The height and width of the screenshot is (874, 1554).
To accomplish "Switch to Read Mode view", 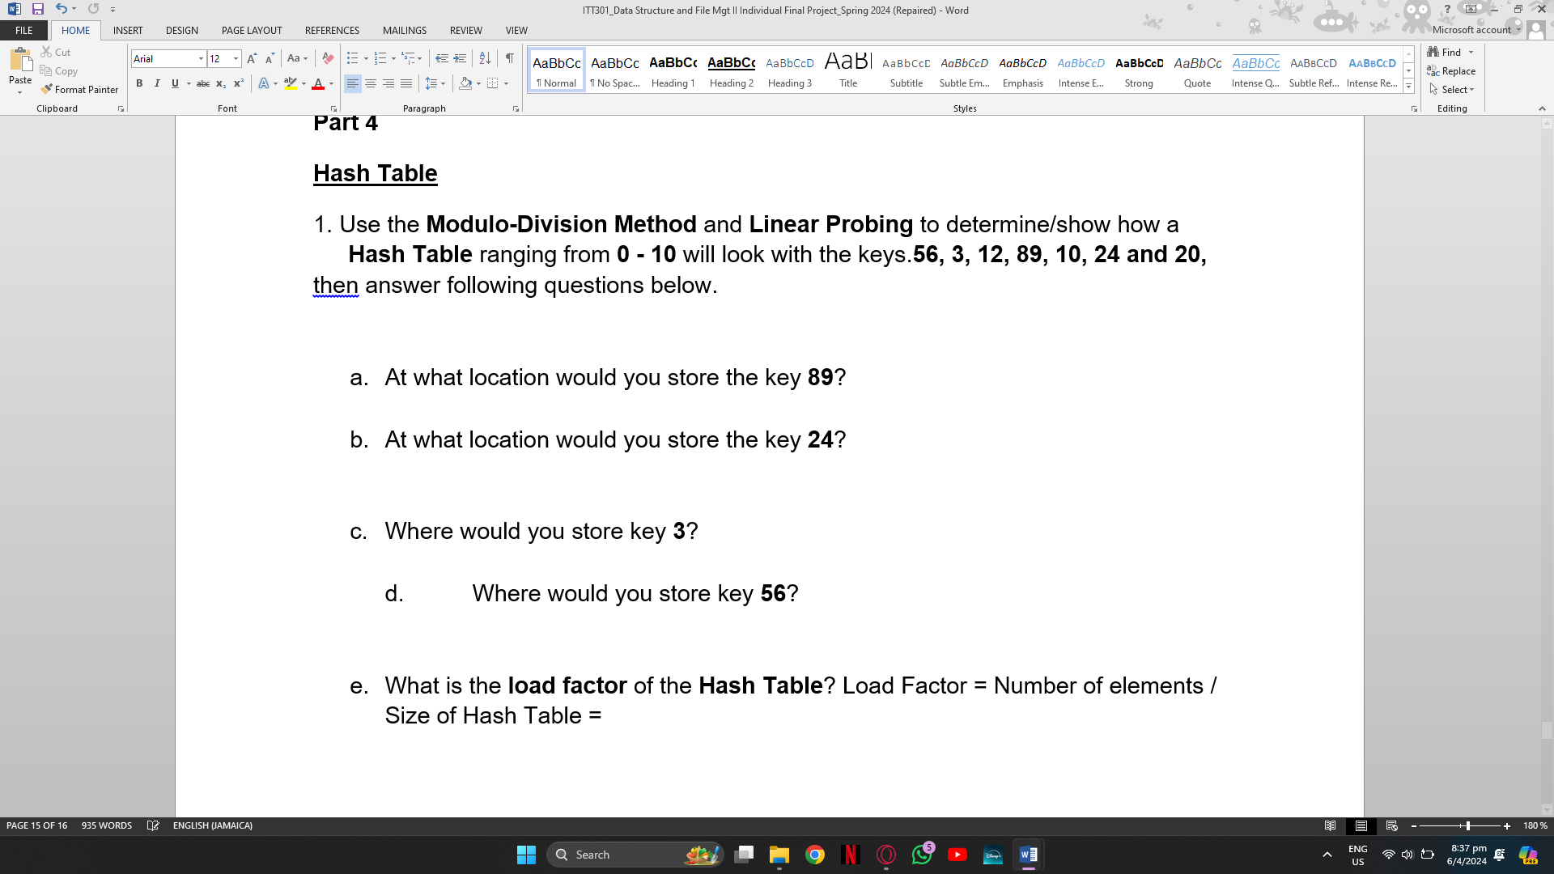I will click(x=1330, y=825).
